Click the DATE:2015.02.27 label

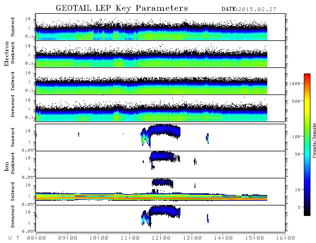[249, 9]
